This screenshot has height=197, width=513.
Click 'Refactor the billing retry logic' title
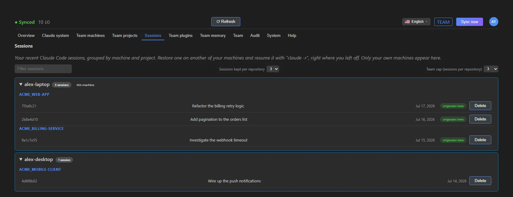[x=218, y=106]
